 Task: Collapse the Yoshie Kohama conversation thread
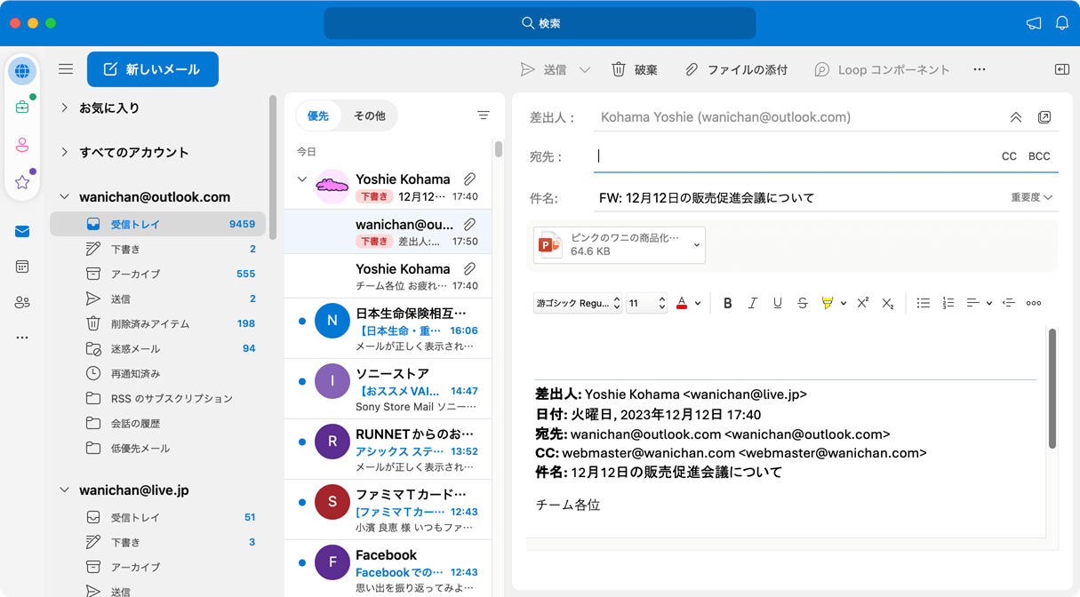301,179
